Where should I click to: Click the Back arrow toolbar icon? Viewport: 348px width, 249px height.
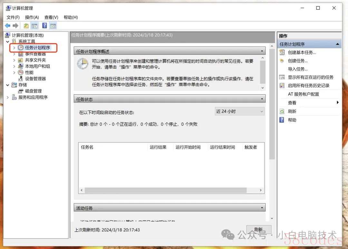[x=7, y=26]
